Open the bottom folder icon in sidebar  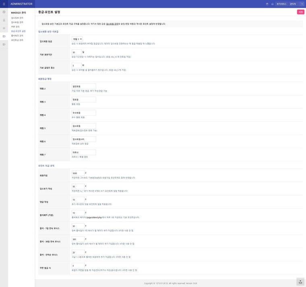4,45
